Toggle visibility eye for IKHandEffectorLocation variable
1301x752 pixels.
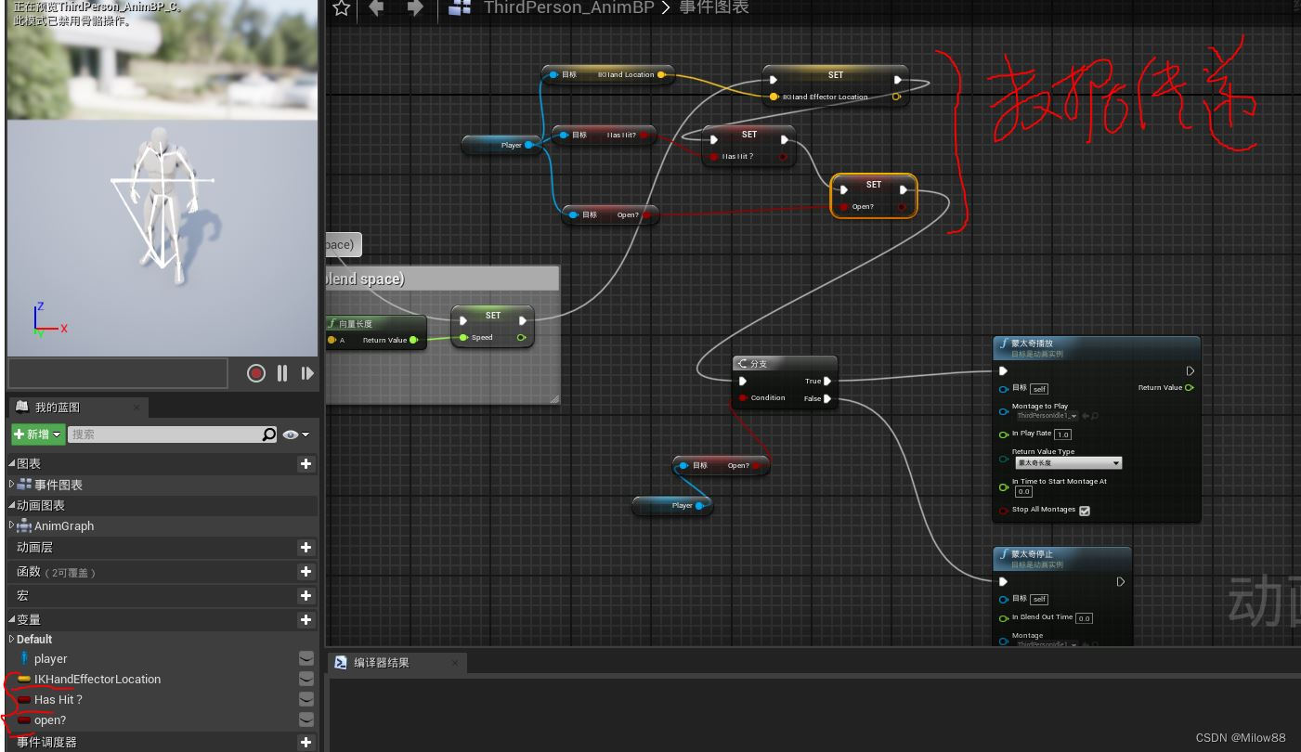(306, 680)
